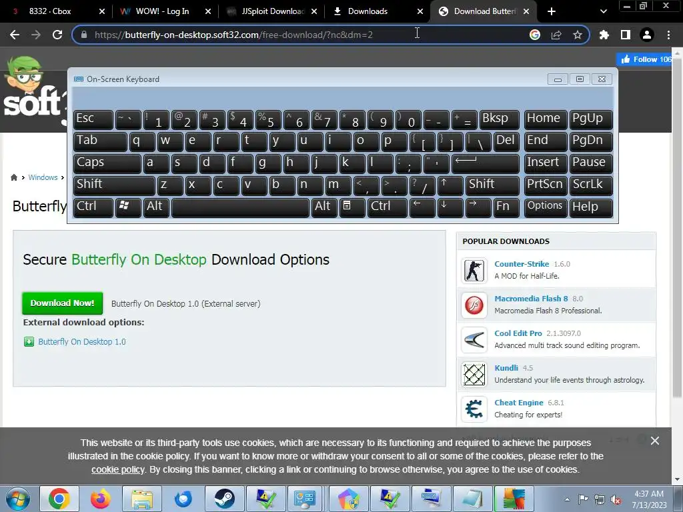The height and width of the screenshot is (512, 683).
Task: Click the Kundli app thumbnail
Action: point(474,374)
